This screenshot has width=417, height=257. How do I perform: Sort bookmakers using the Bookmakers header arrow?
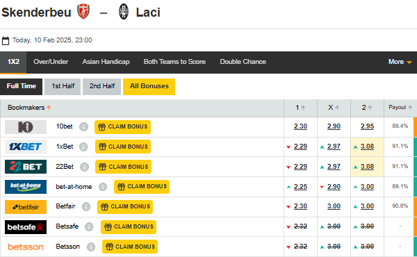(49, 108)
